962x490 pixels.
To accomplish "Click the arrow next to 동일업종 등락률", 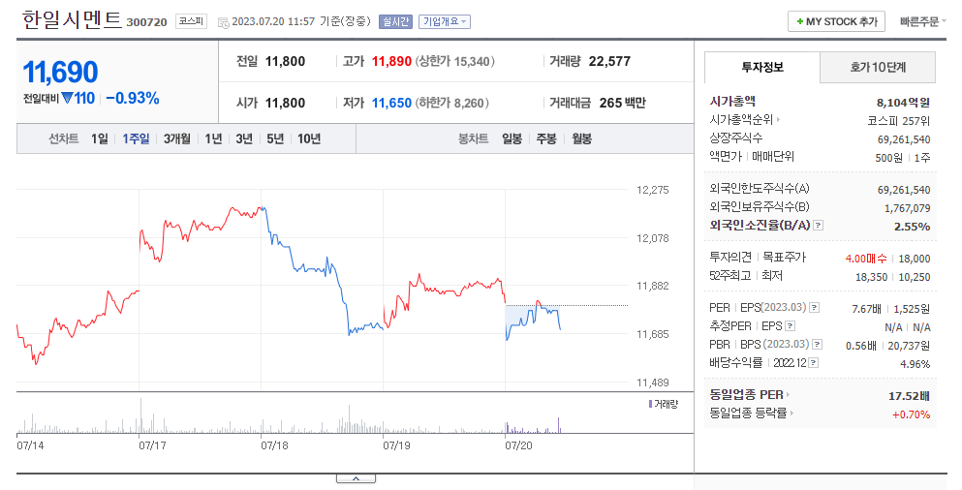I will 791,413.
